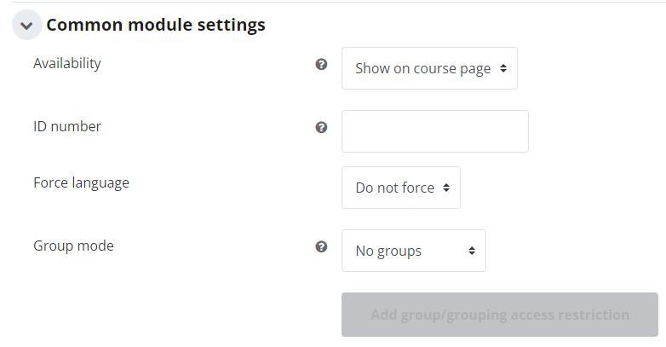Open the 'Do not force' language dropdown
Screen dimensions: 666x347
coord(401,188)
